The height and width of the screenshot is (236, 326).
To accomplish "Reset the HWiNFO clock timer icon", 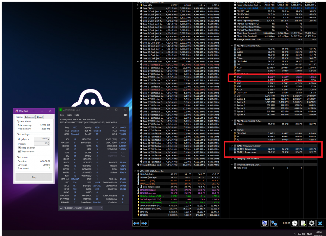I will click(294, 223).
